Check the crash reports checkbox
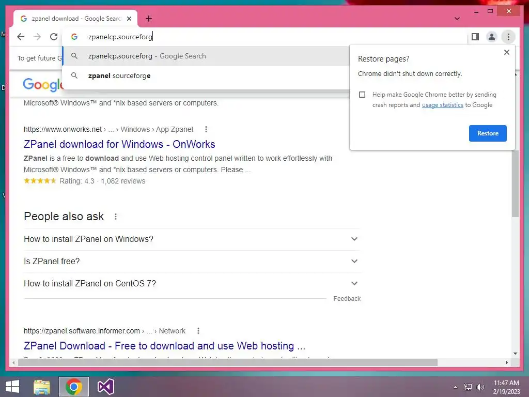Image resolution: width=529 pixels, height=397 pixels. [362, 95]
